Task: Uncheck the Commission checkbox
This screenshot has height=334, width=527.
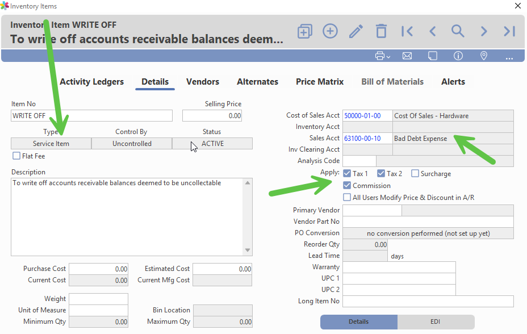Action: point(347,186)
